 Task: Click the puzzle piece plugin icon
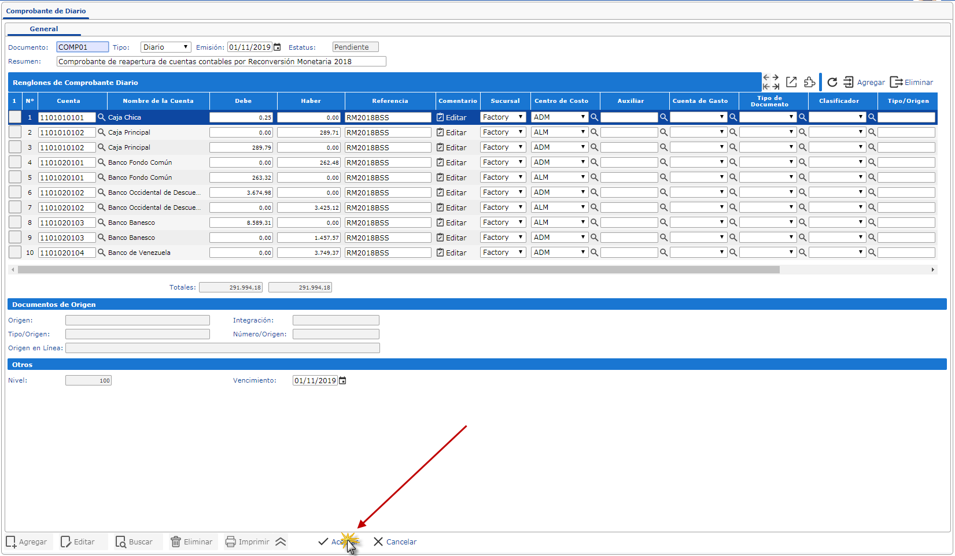tap(810, 82)
